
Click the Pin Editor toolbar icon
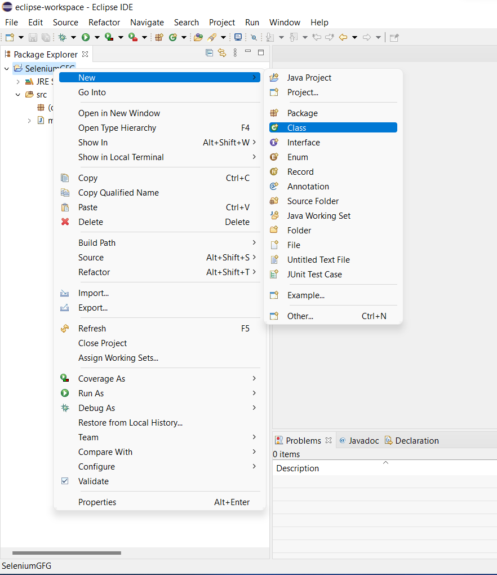(394, 37)
